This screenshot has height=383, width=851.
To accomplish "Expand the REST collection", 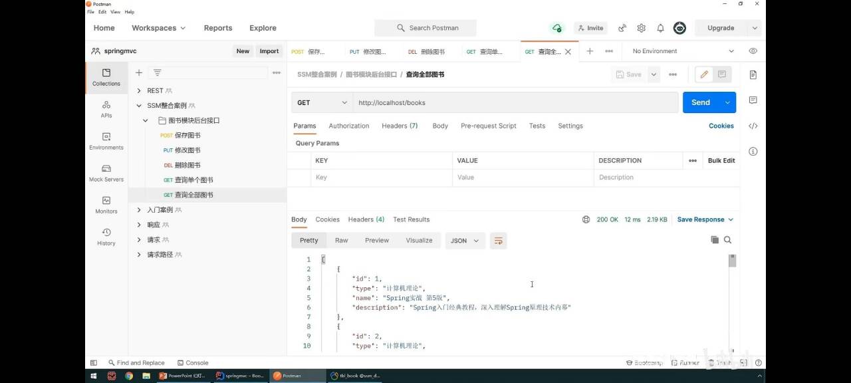I will 139,90.
